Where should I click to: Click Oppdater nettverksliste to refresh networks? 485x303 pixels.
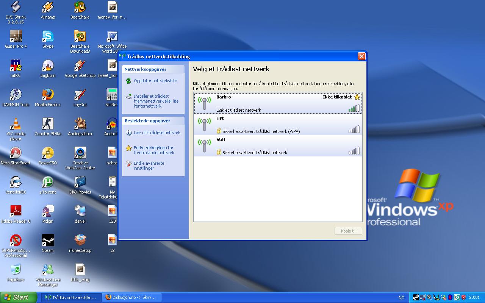pyautogui.click(x=151, y=81)
